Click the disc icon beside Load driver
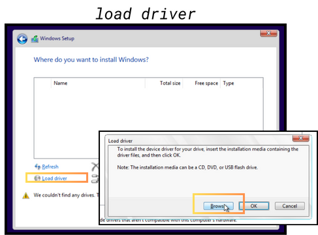Viewport: 318px width, 235px height. (x=37, y=178)
